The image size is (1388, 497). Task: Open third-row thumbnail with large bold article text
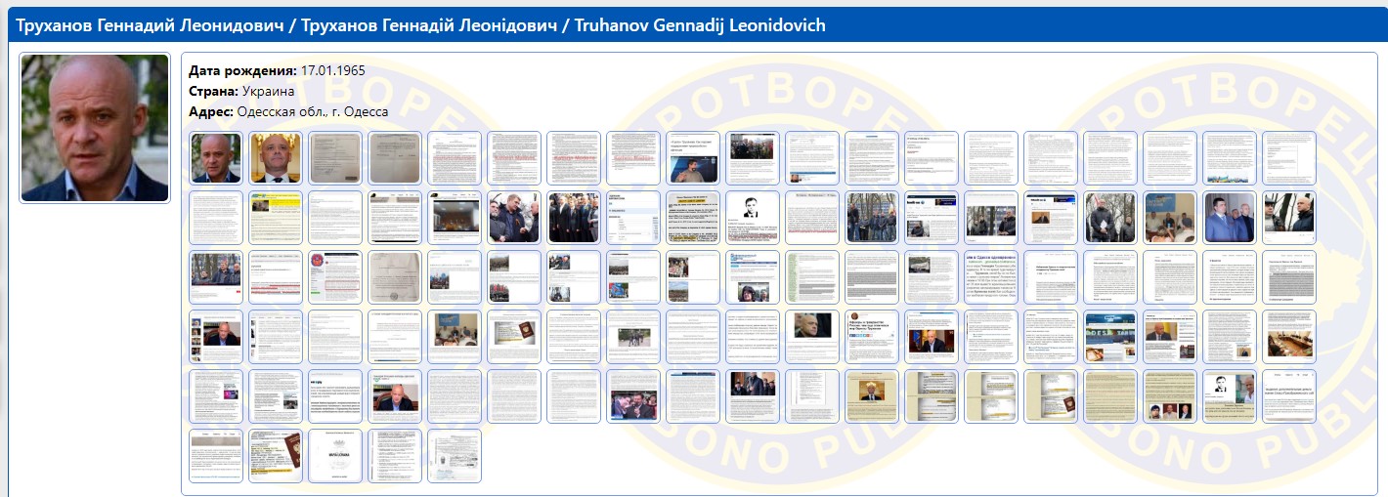click(991, 277)
